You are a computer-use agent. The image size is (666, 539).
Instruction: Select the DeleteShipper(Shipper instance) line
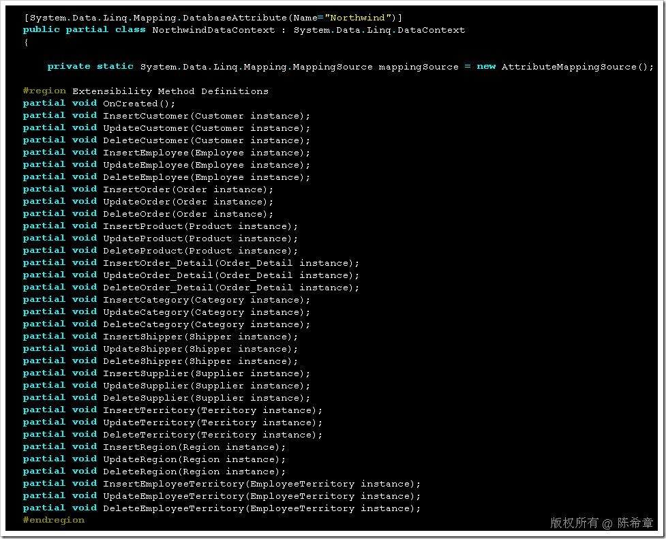161,361
